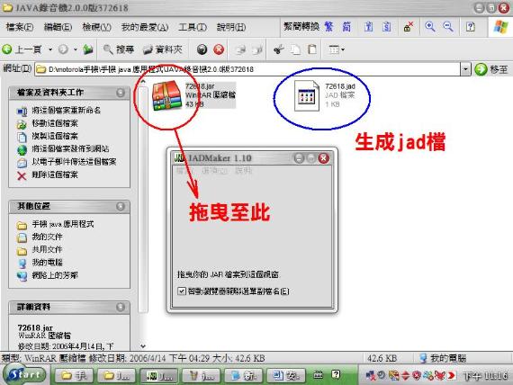Toggle the Folders pane (資料夾)
This screenshot has width=513, height=385.
[163, 49]
